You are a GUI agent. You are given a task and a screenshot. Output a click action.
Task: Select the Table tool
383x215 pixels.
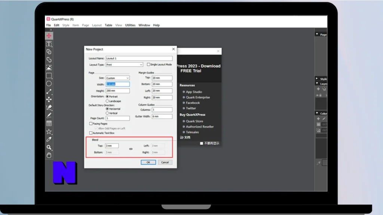[x=49, y=123]
